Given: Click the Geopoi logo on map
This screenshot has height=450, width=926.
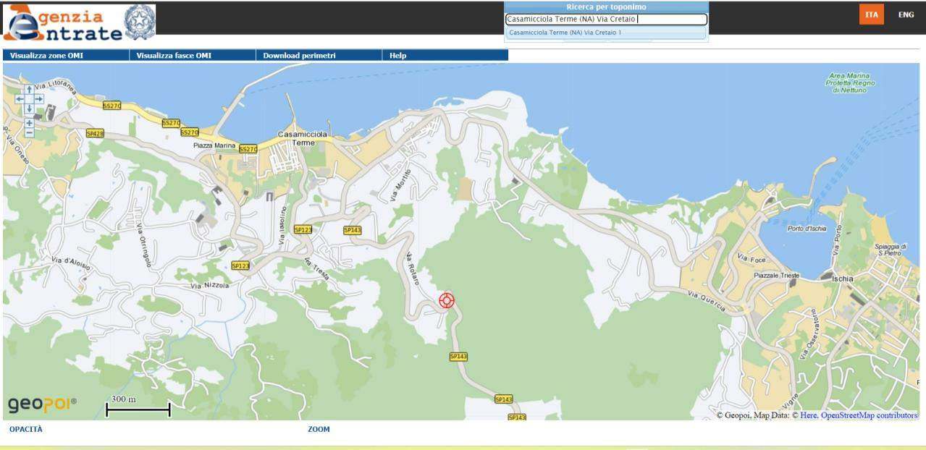Looking at the screenshot, I should (42, 404).
